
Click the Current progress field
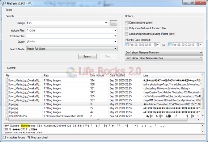111,68
